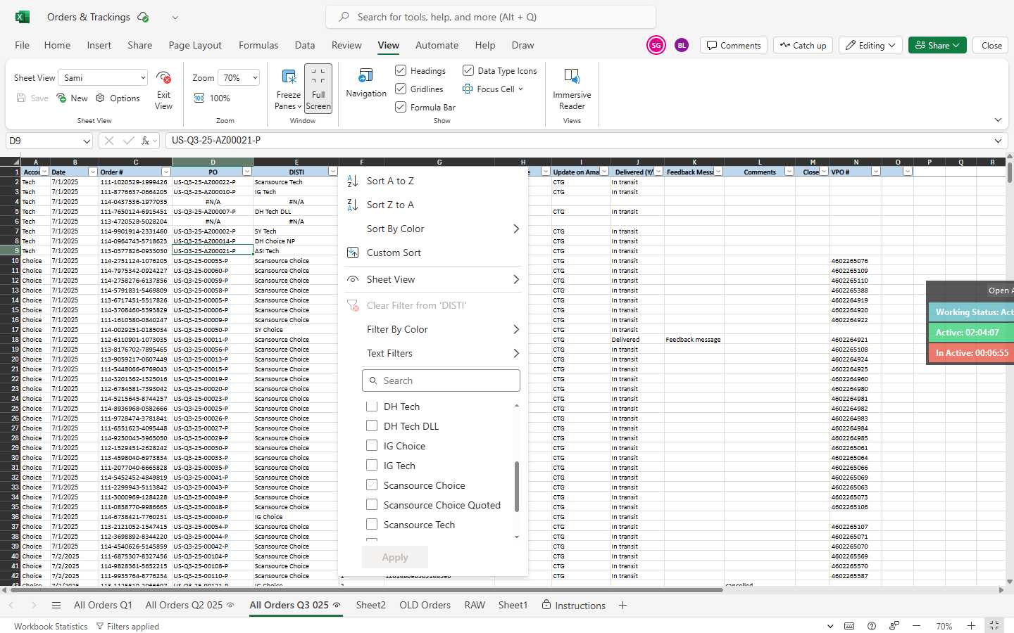This screenshot has height=633, width=1014.
Task: Click the filter list scrollbar
Action: pos(517,486)
